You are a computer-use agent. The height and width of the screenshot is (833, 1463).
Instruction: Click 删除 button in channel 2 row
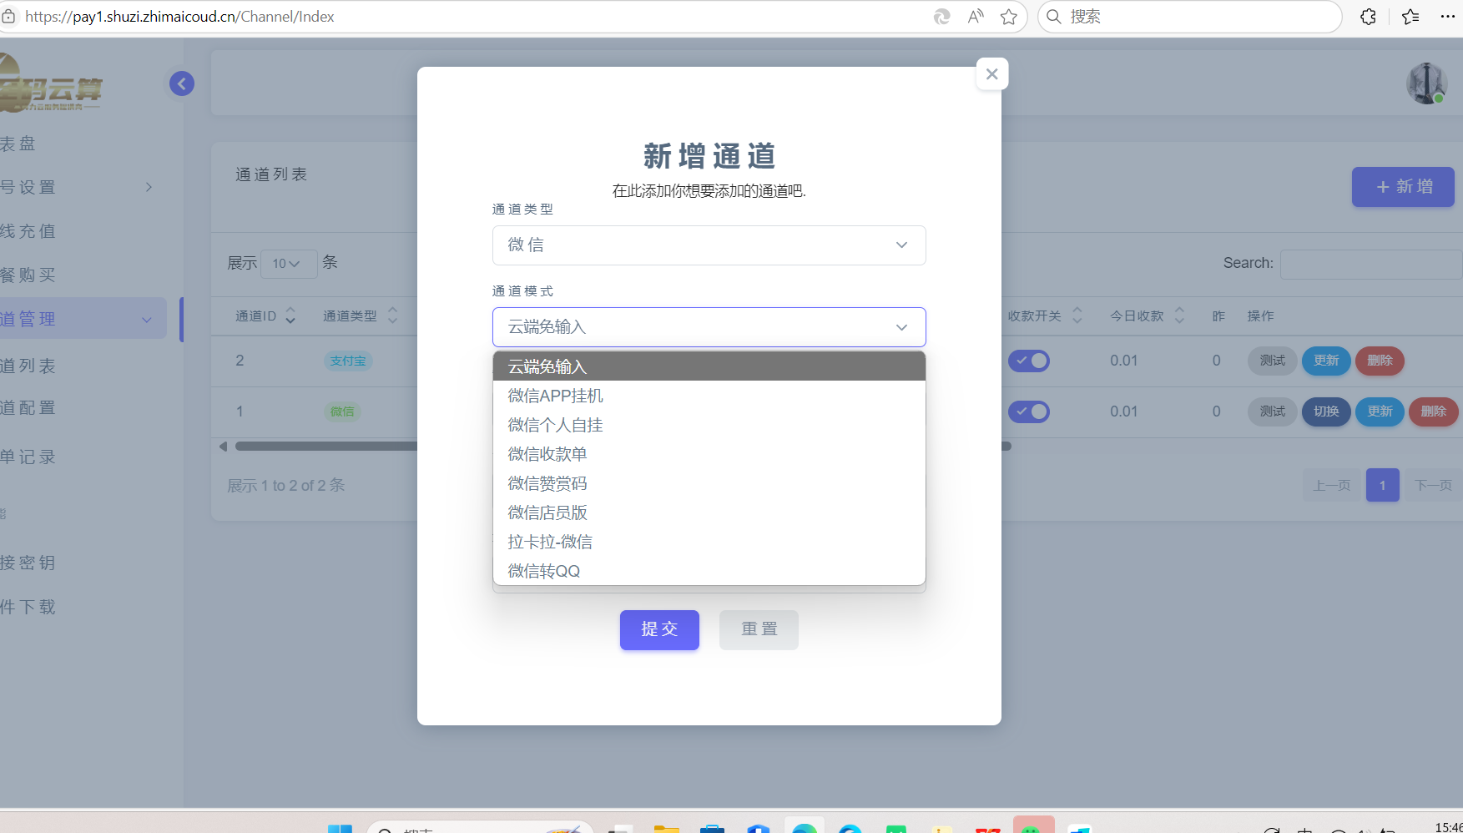(1380, 361)
